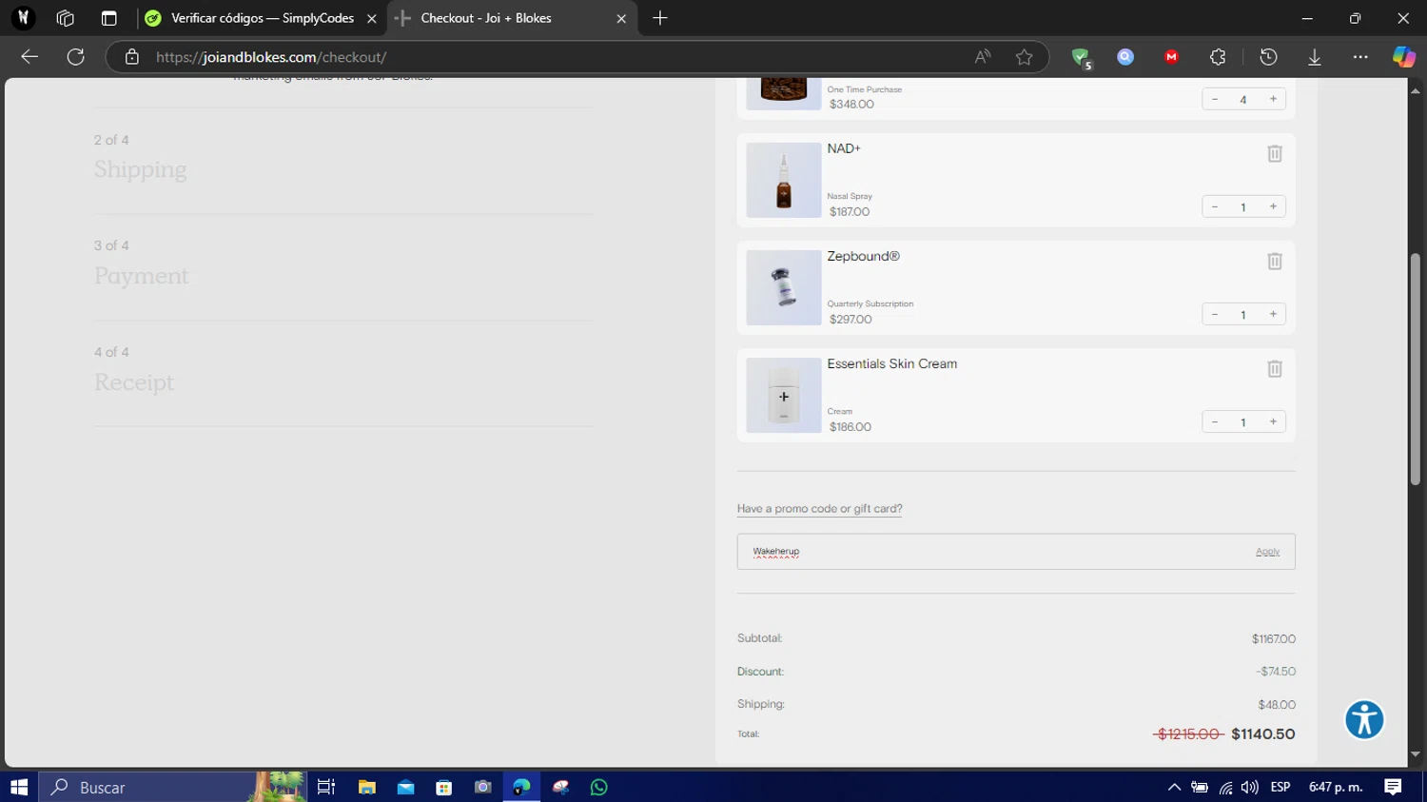Open Task View on the taskbar
The width and height of the screenshot is (1427, 802).
(326, 787)
